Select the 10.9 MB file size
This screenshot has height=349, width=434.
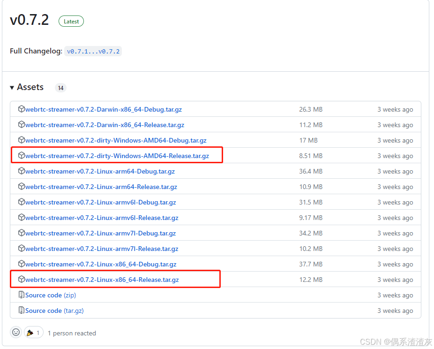[311, 187]
